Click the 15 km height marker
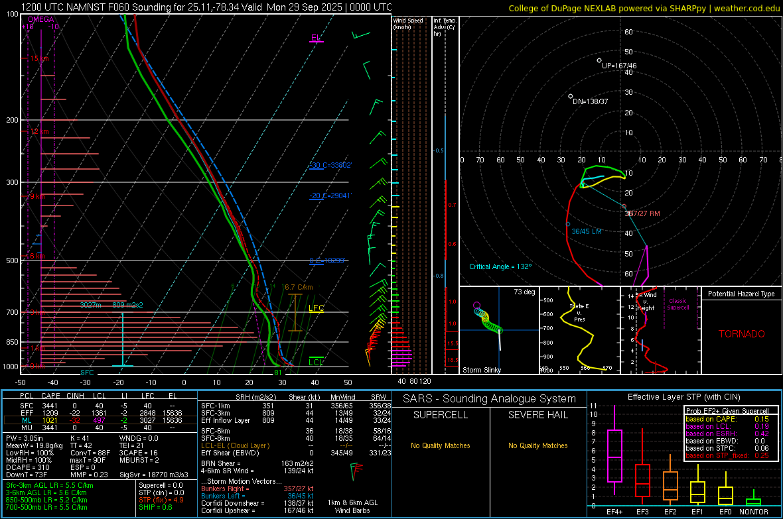Screen dimensions: 783x519 [x=39, y=58]
